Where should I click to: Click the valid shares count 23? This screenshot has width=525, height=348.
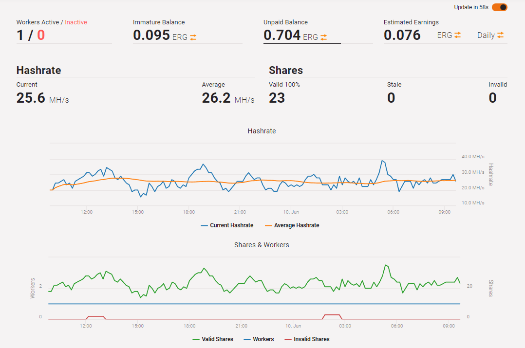click(x=277, y=98)
